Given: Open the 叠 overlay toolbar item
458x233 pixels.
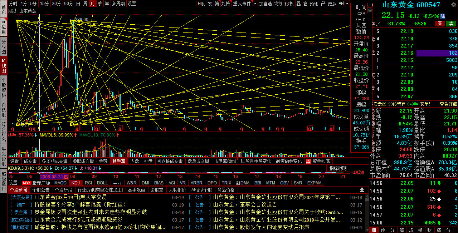Looking at the screenshot, I should click(x=298, y=4).
